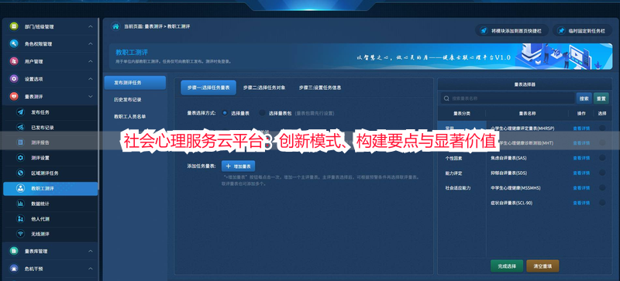Click the 部门/班级管理 sidebar icon
This screenshot has width=620, height=281.
pos(14,26)
